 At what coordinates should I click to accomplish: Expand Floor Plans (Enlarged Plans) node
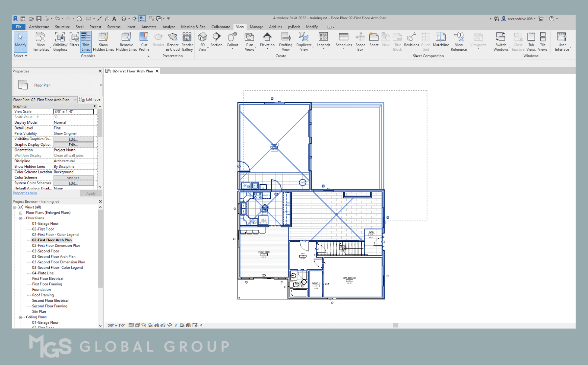point(20,213)
